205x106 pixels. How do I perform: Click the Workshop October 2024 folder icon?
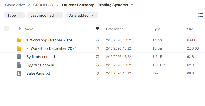pos(19,40)
